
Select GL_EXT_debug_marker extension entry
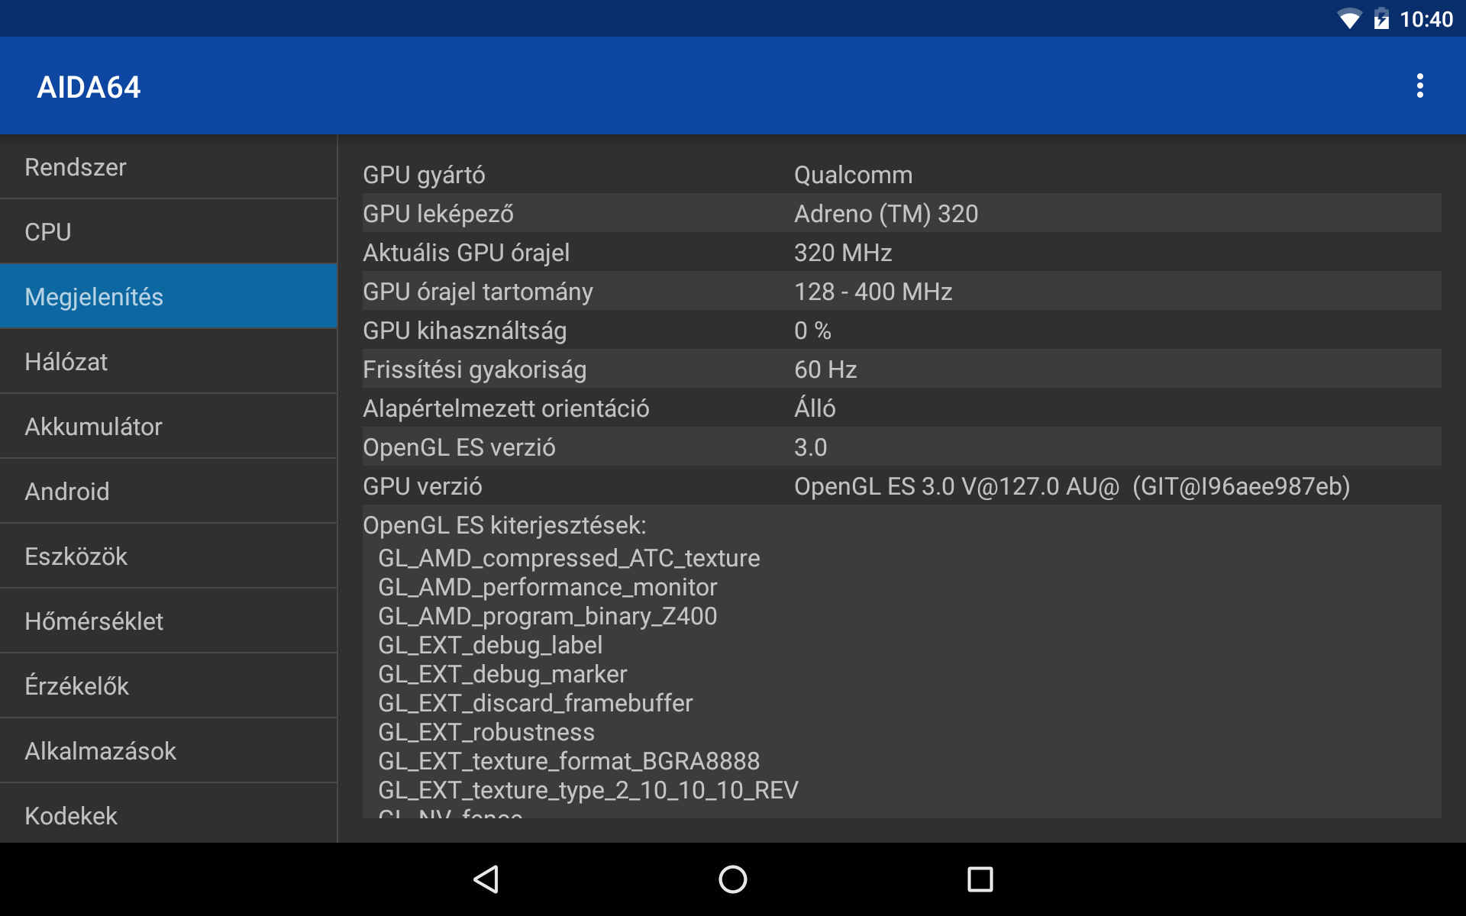(x=502, y=674)
